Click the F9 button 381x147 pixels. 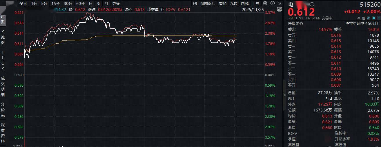(x=195, y=3)
